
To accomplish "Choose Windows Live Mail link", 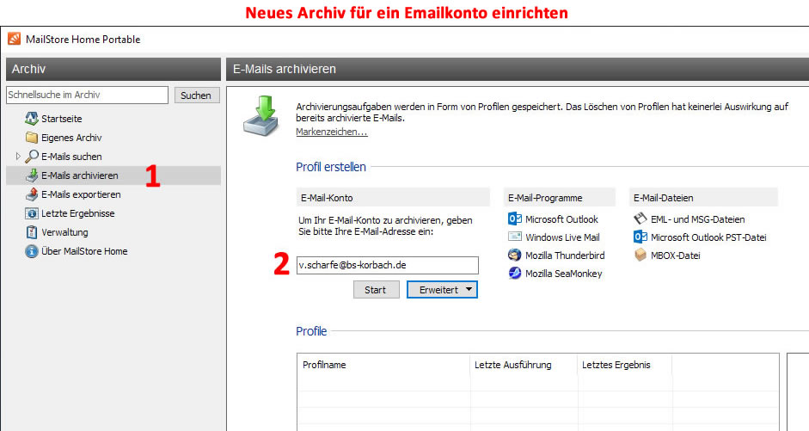I will [562, 237].
